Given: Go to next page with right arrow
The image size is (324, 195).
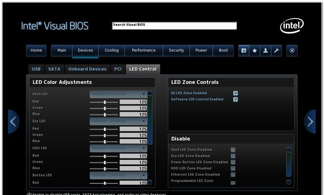Looking at the screenshot, I should [x=310, y=121].
